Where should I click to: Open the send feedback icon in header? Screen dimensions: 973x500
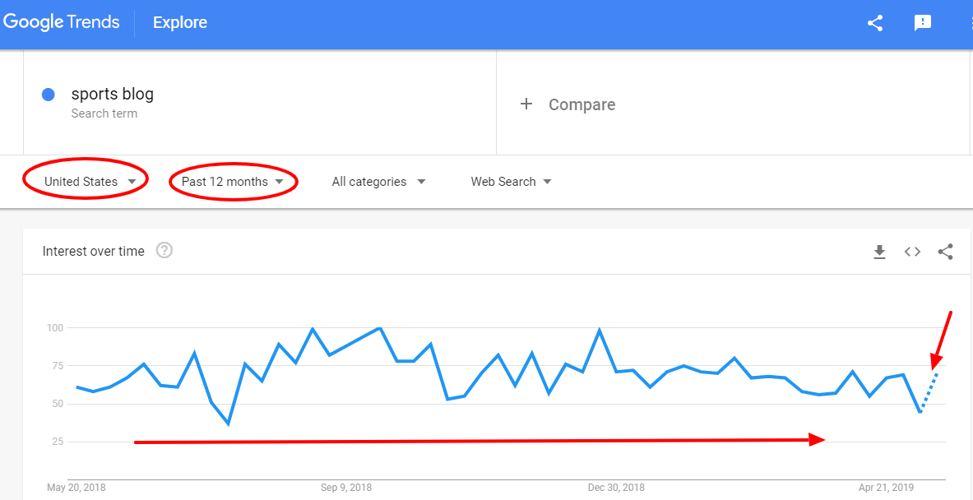click(923, 23)
